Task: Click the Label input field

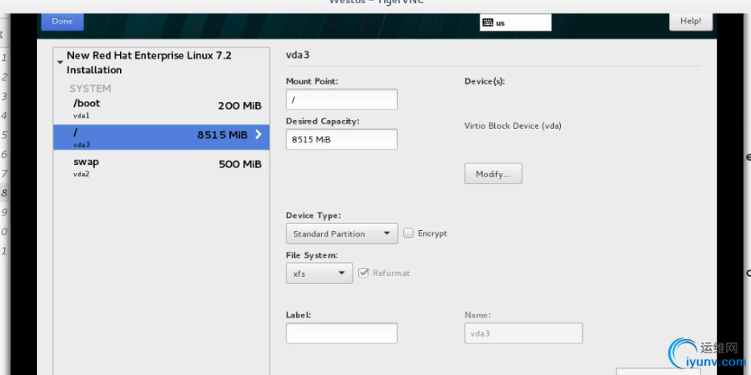Action: (x=341, y=333)
